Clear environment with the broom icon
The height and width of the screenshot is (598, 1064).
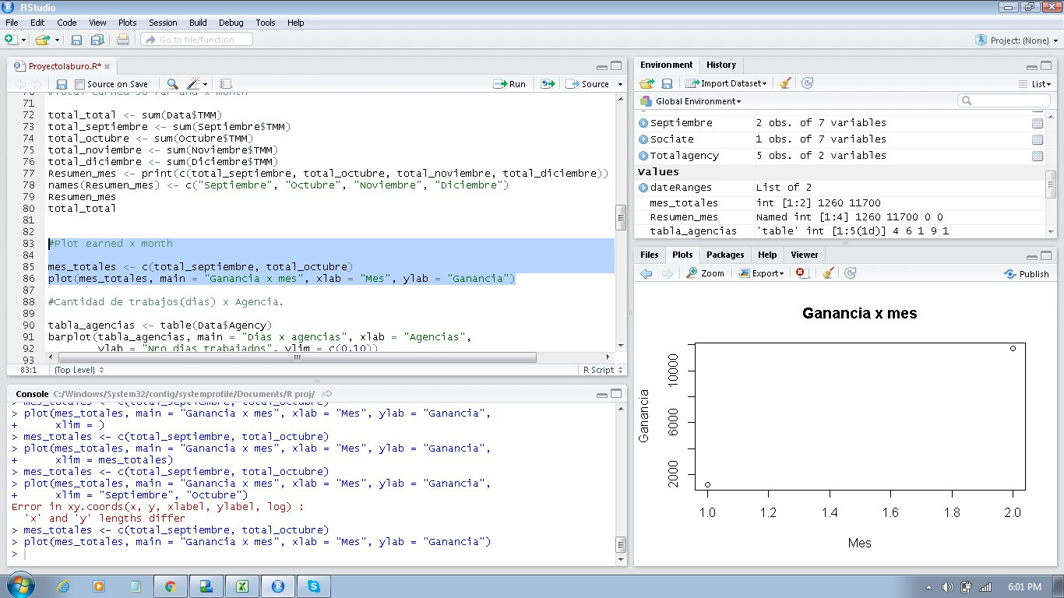click(785, 83)
